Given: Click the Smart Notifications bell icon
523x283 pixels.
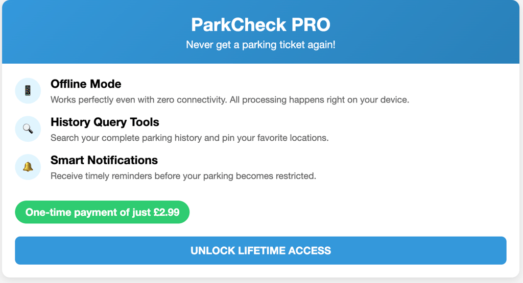Looking at the screenshot, I should click(x=28, y=167).
